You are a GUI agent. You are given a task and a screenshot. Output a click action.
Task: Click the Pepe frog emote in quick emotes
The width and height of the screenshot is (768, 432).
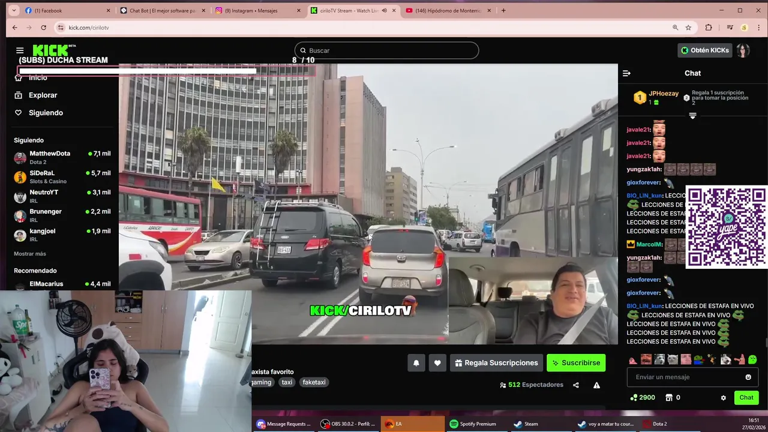(x=698, y=359)
